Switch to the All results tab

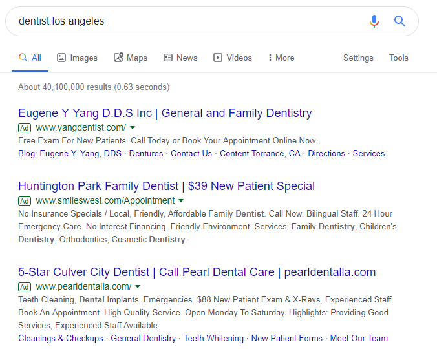30,58
